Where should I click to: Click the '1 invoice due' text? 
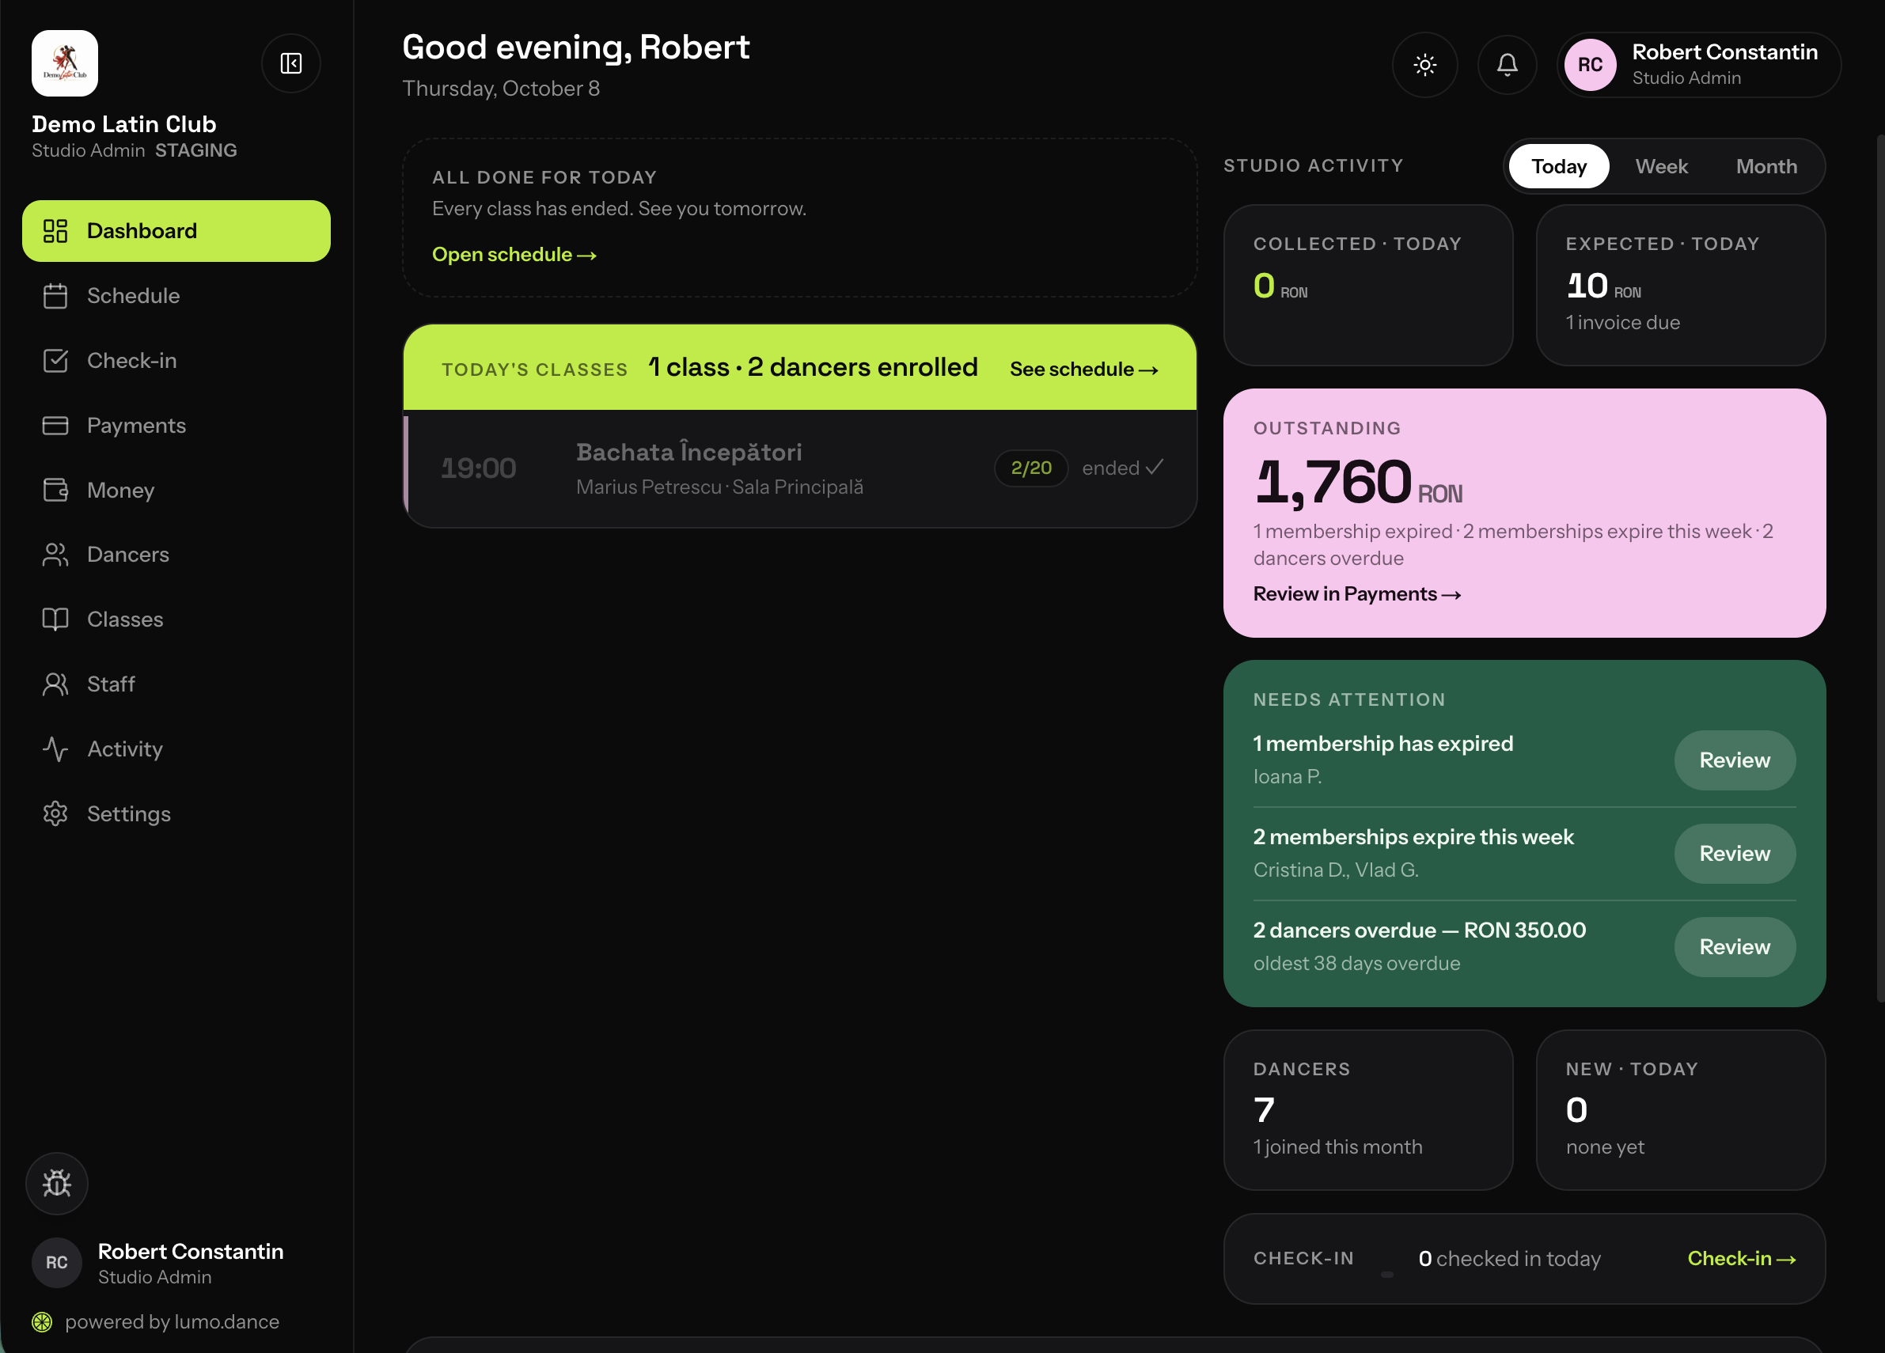click(1622, 323)
